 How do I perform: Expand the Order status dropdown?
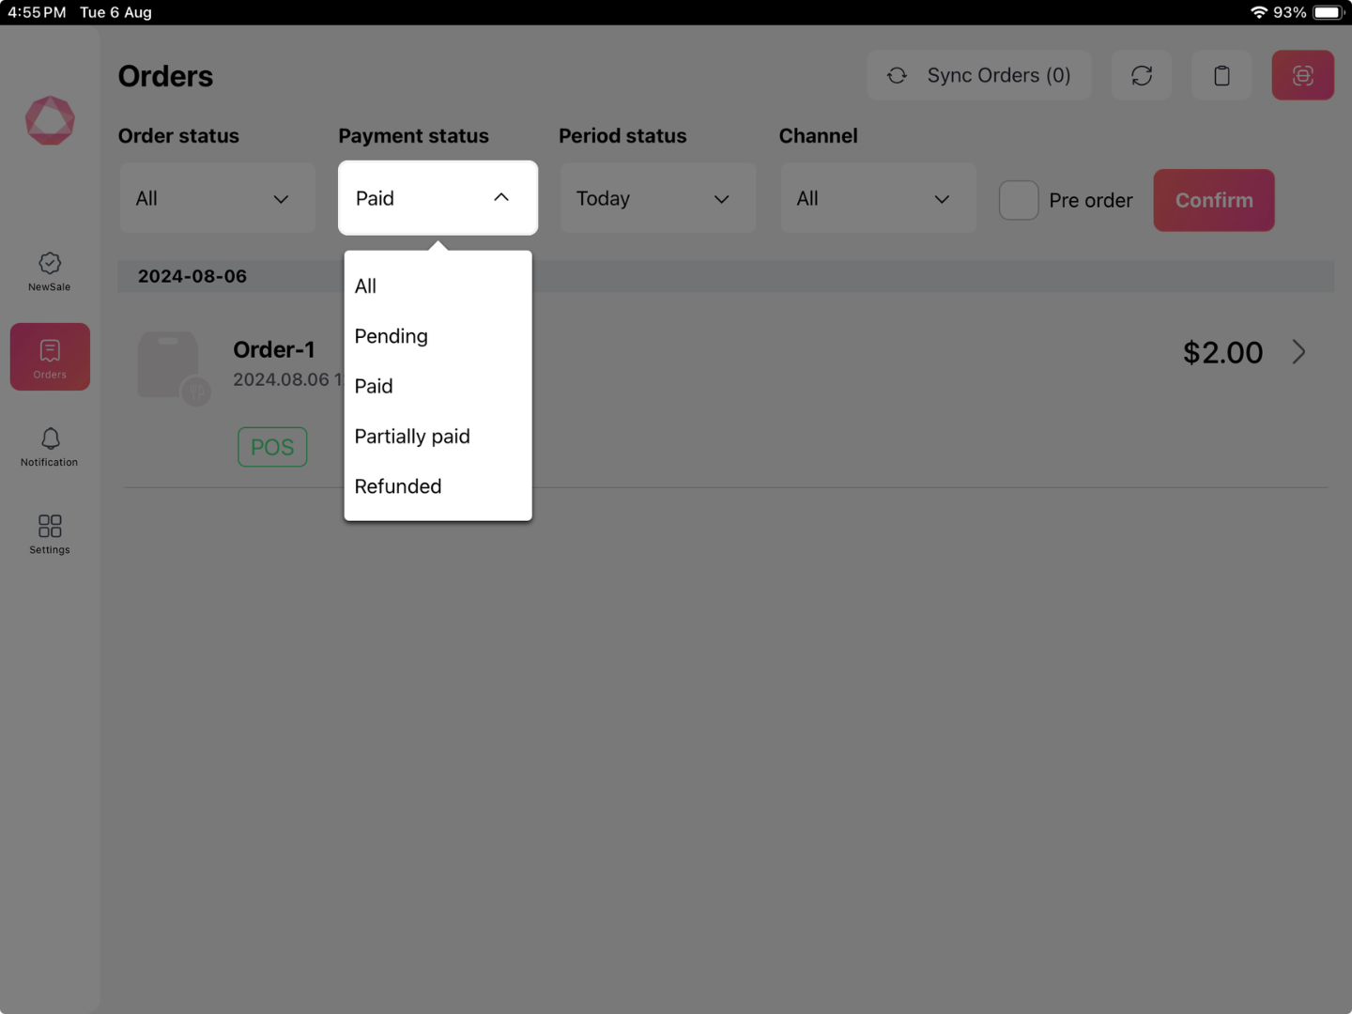217,199
